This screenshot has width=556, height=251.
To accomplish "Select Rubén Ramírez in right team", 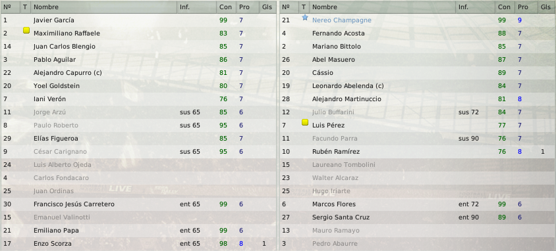I will 418,152.
